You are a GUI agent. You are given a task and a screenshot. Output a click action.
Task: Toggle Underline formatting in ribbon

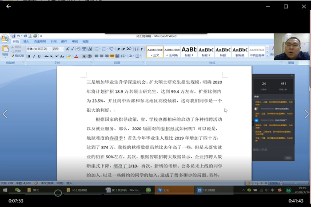pos(40,56)
